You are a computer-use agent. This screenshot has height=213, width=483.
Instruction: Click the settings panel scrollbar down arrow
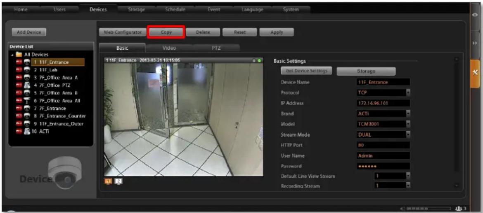pyautogui.click(x=457, y=186)
